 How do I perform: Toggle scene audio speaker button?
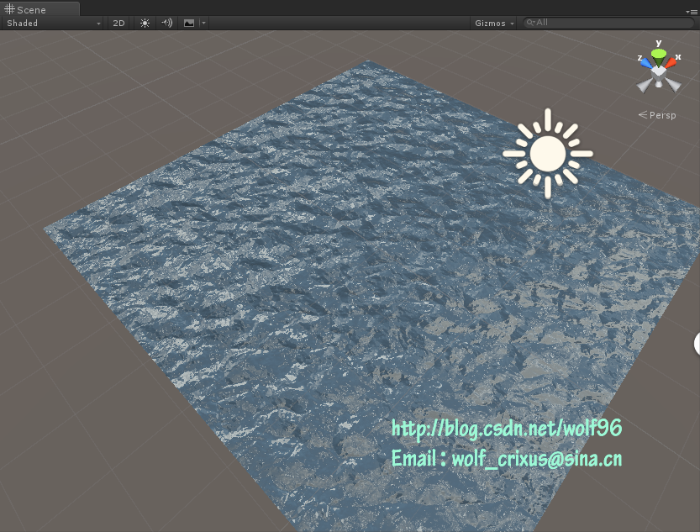(166, 23)
